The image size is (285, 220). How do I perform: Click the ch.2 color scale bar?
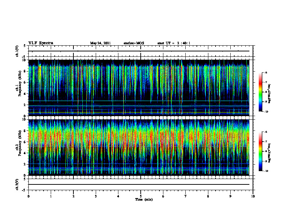pos(260,151)
